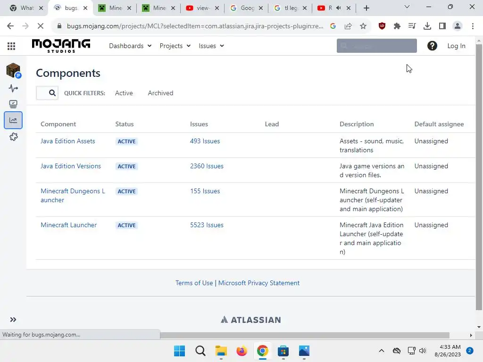Screen dimensions: 483x362
Task: Open the Components puzzle icon in sidebar
Action: tap(13, 137)
